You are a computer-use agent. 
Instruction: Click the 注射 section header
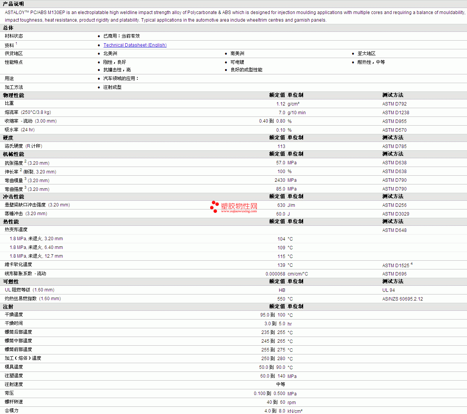[x=8, y=307]
